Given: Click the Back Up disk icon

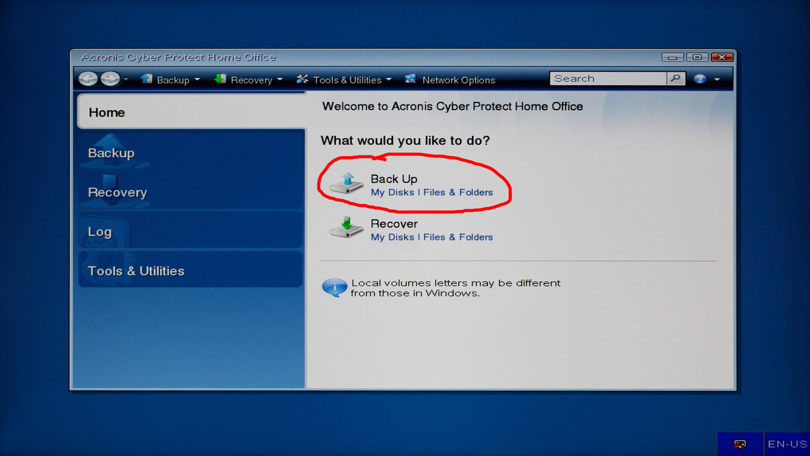Looking at the screenshot, I should coord(346,183).
